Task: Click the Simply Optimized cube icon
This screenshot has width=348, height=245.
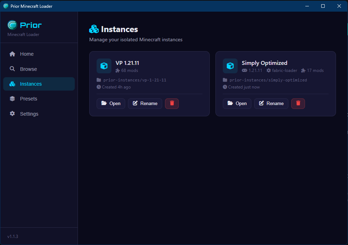Action: click(230, 66)
